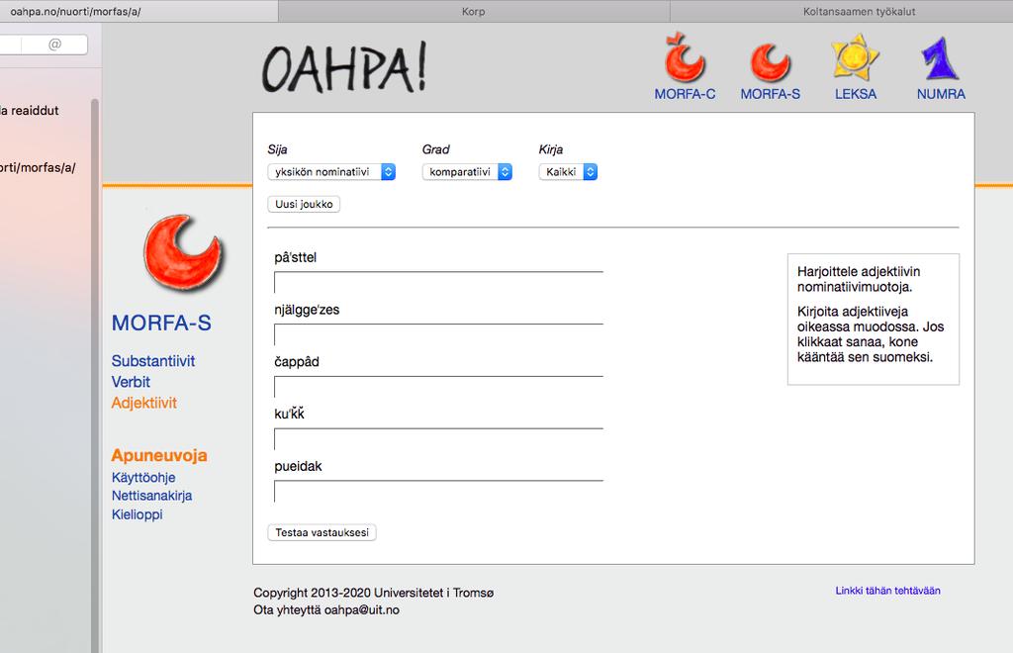
Task: Click the word pâ′sttel to translate
Action: tap(295, 257)
